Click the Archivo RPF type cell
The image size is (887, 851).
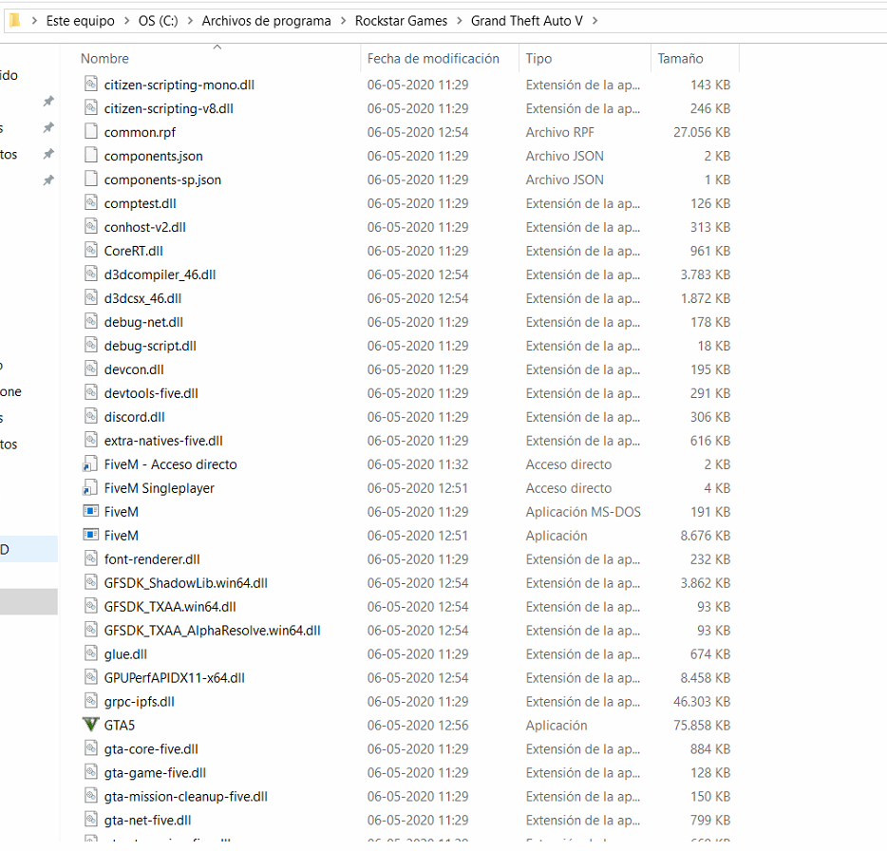point(560,132)
